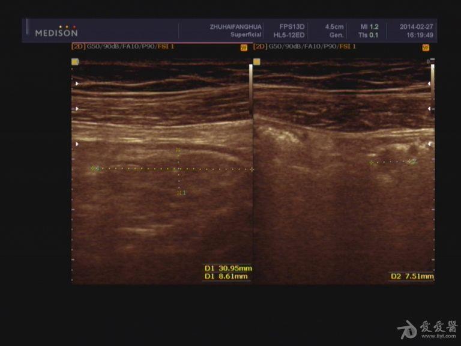
Task: Click the left panel top focus arrow
Action: (x=76, y=84)
